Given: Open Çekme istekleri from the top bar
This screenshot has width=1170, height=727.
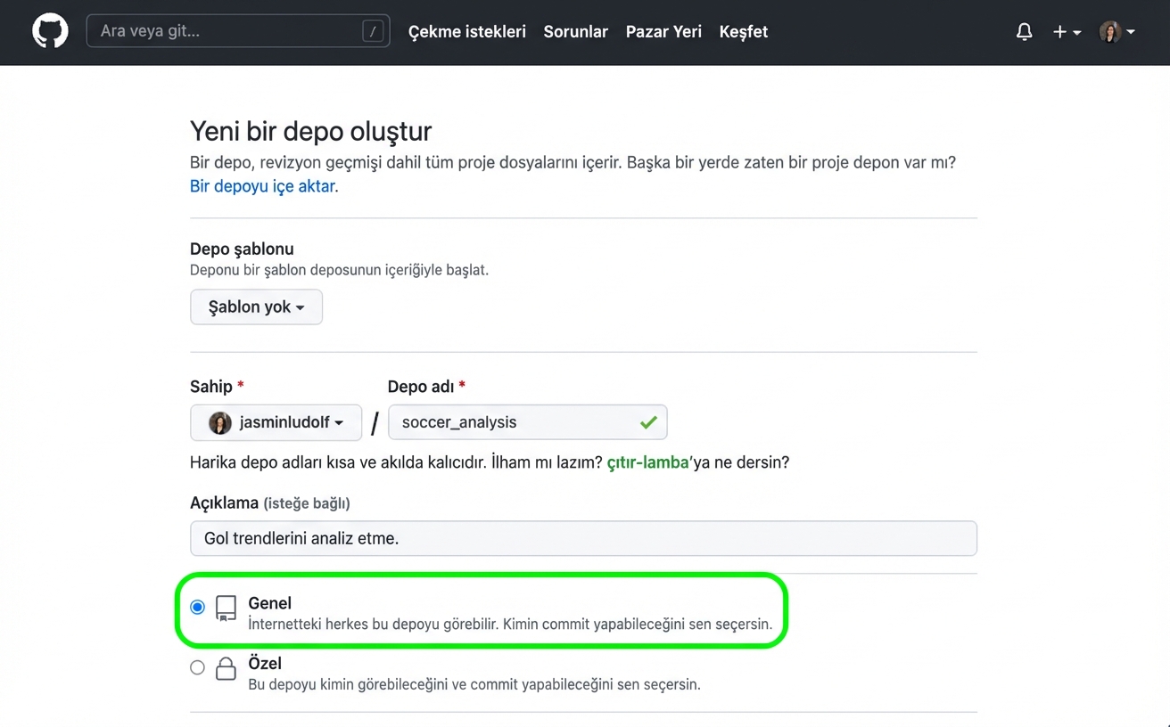Looking at the screenshot, I should coord(466,31).
